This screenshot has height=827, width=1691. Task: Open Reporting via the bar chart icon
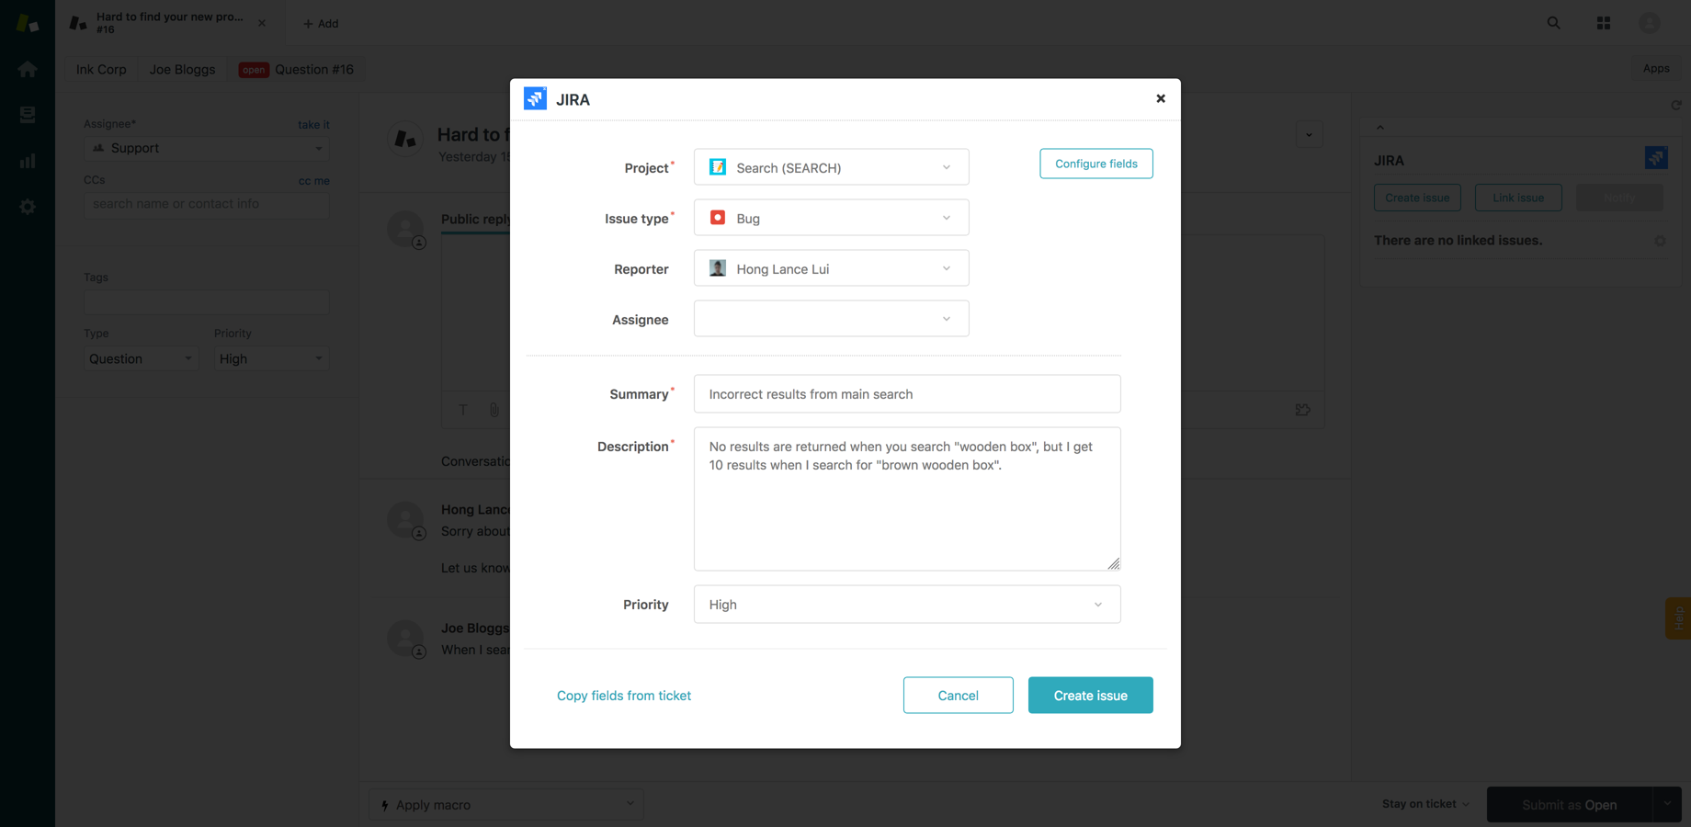28,160
